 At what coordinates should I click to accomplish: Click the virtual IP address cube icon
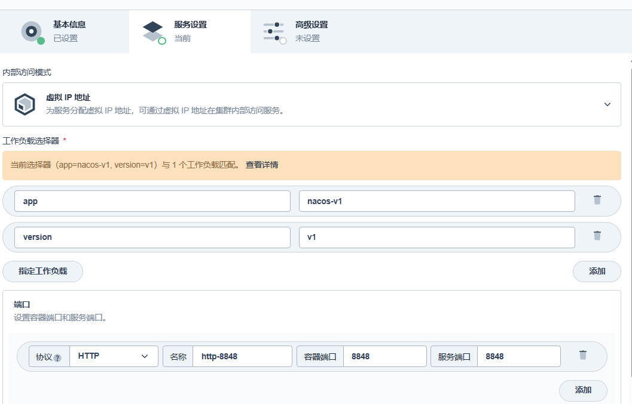25,104
